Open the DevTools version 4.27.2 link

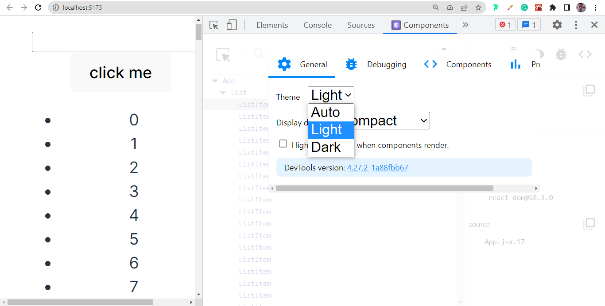(378, 168)
